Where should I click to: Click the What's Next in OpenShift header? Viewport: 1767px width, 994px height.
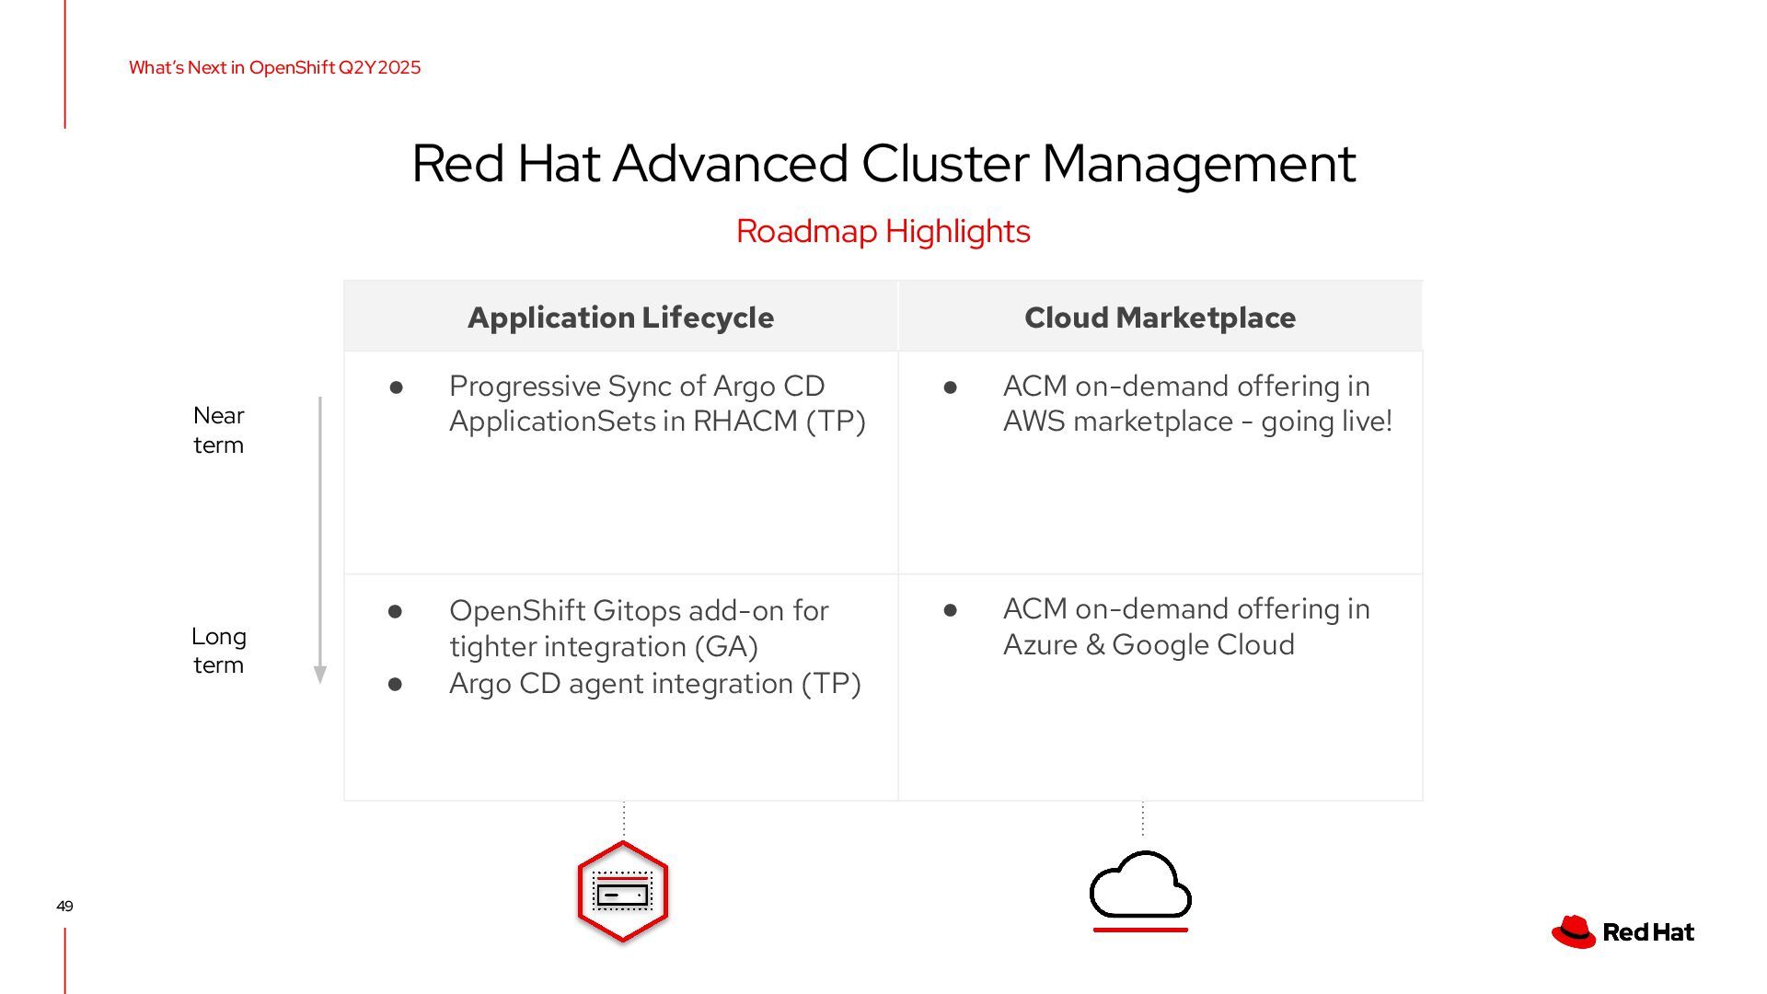(x=274, y=67)
